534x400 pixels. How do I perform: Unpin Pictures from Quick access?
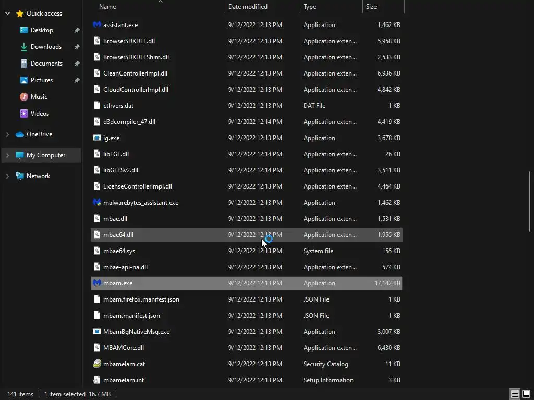(77, 80)
